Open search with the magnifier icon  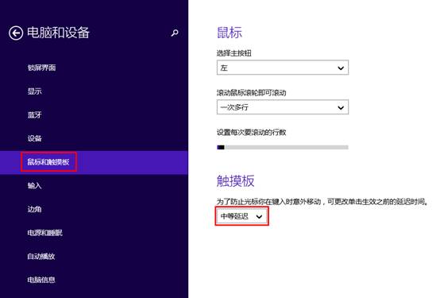175,33
